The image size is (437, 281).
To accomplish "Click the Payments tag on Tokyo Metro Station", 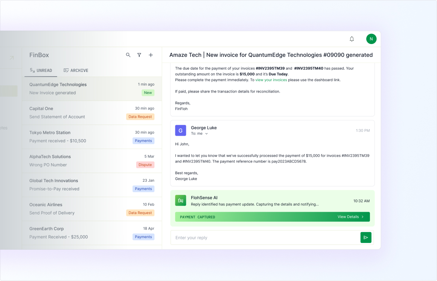I will tap(143, 141).
